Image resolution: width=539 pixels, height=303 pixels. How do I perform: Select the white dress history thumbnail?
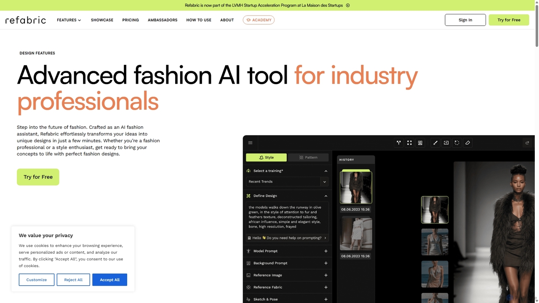coord(356,234)
